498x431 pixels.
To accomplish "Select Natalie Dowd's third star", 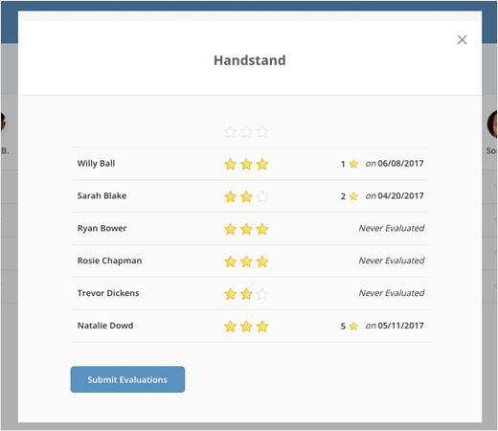I will coord(262,327).
